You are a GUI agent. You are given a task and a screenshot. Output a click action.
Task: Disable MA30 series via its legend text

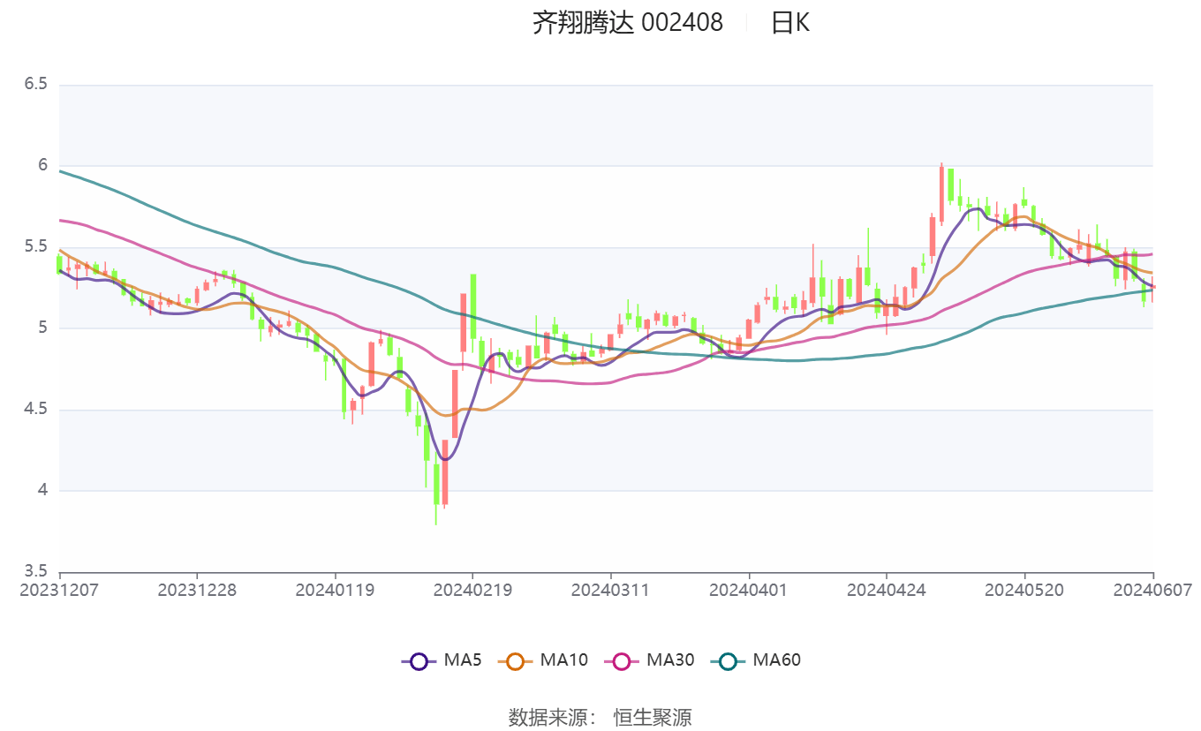pos(670,660)
